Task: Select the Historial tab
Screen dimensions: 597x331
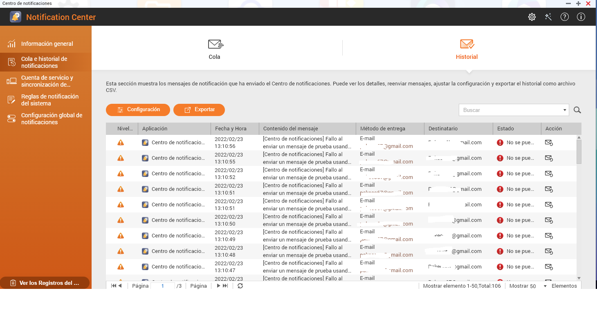Action: 467,49
